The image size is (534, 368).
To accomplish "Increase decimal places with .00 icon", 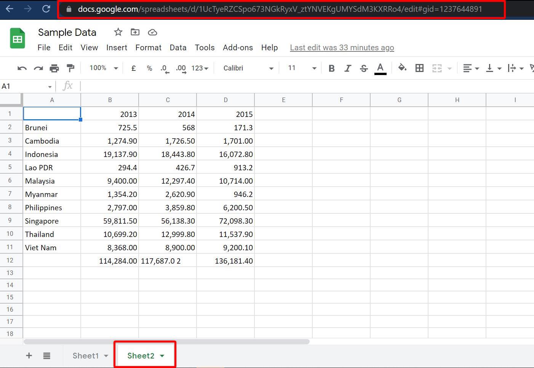I will click(181, 68).
